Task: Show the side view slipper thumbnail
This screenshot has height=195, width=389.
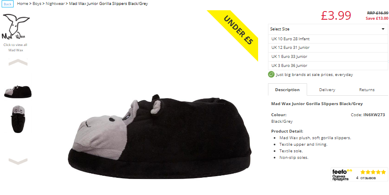Action: (x=18, y=92)
